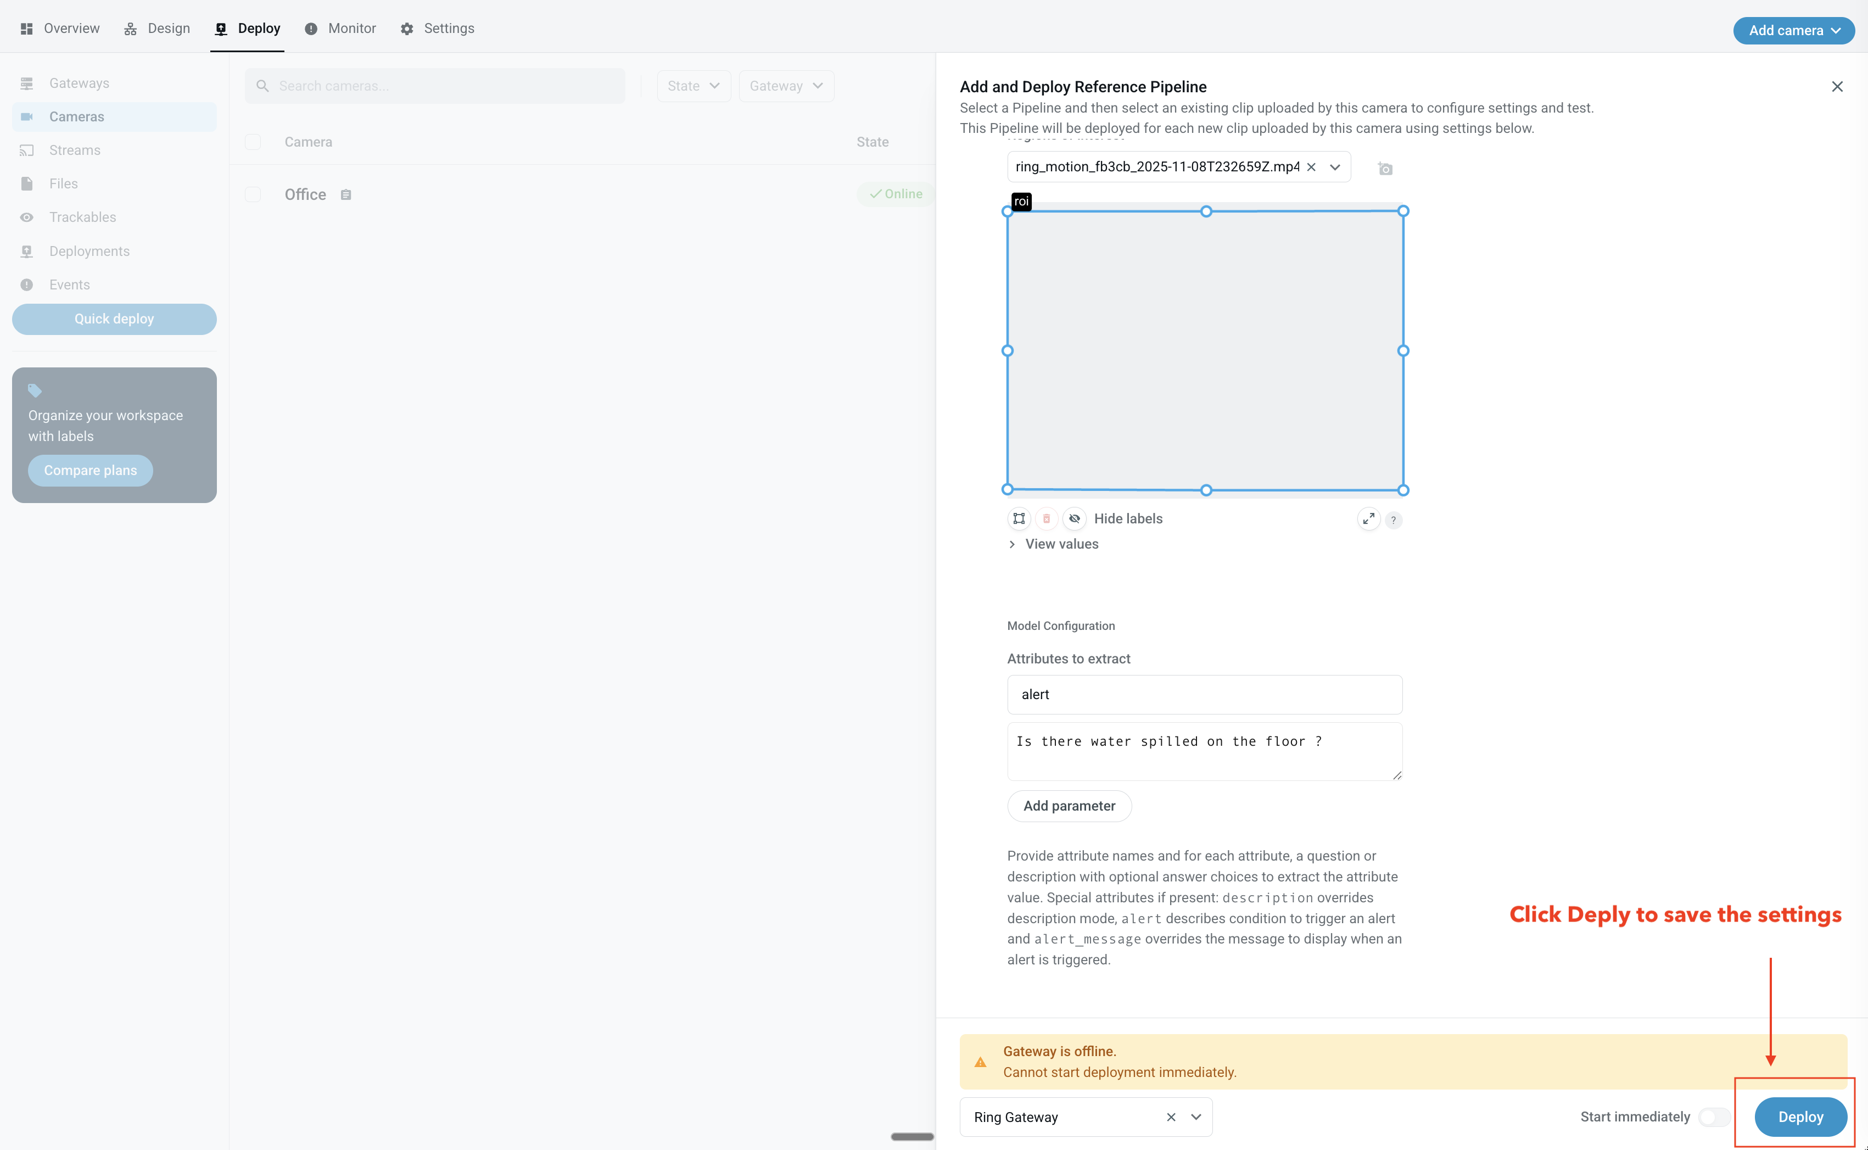Open Deployments in the sidebar

click(89, 251)
